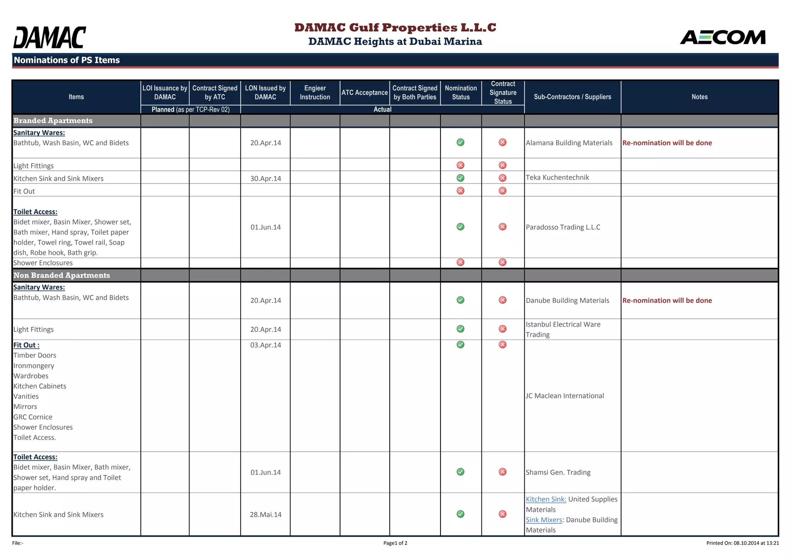
Task: Click the Nominations of PS Items title bar
Action: tap(67, 60)
